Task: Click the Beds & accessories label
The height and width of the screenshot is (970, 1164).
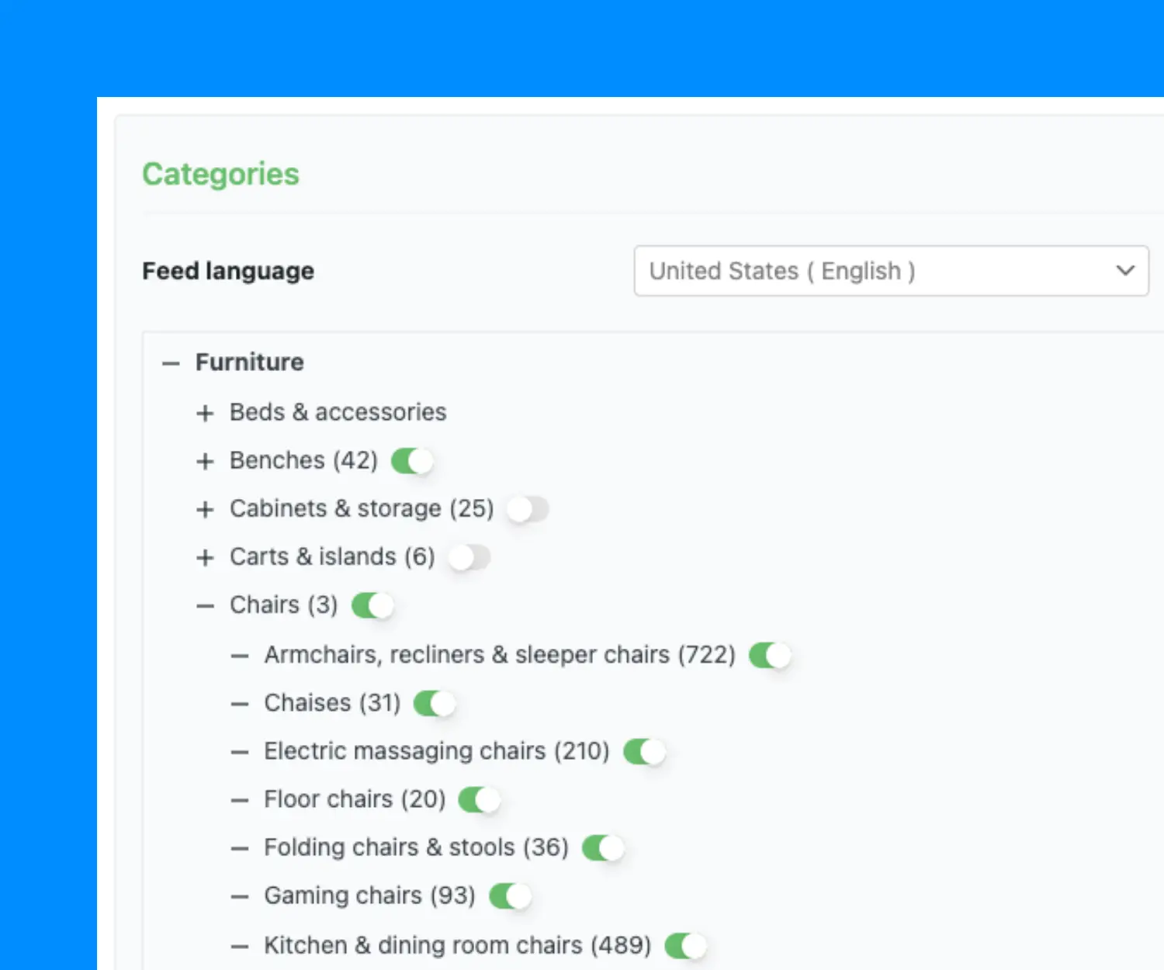Action: pyautogui.click(x=338, y=412)
